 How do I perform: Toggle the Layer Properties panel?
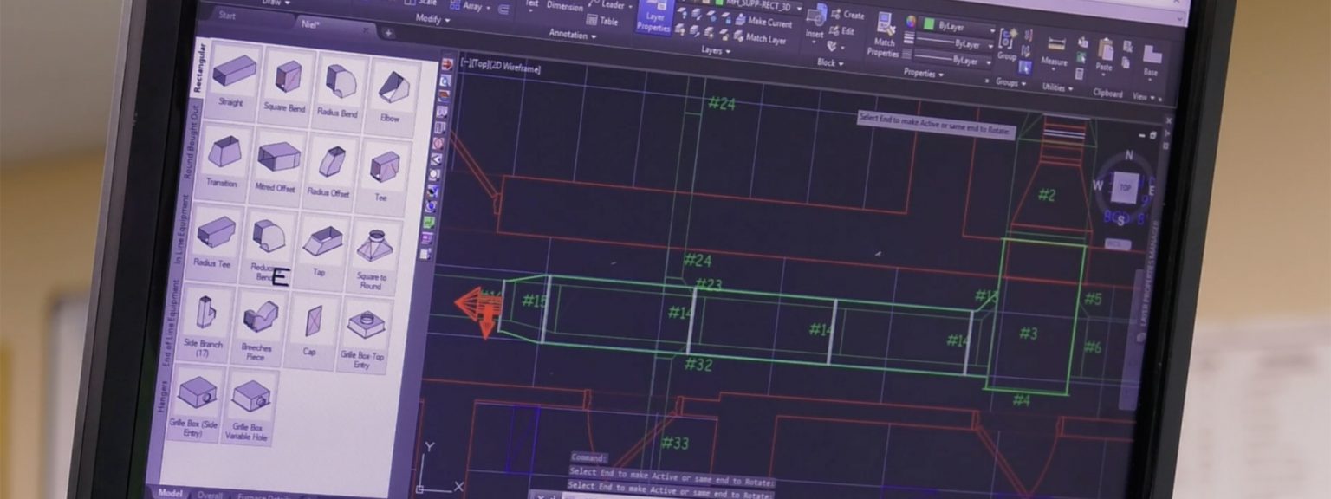(654, 16)
